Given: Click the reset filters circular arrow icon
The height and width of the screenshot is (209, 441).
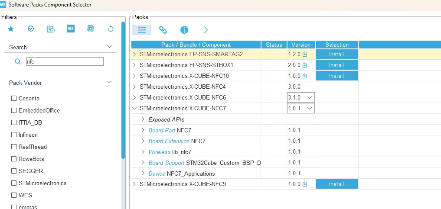Looking at the screenshot, I should tap(111, 29).
